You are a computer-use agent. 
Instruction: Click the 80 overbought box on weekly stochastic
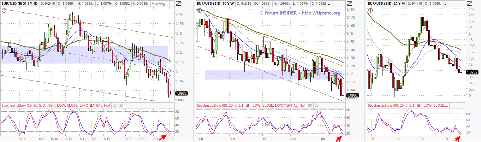310,105
